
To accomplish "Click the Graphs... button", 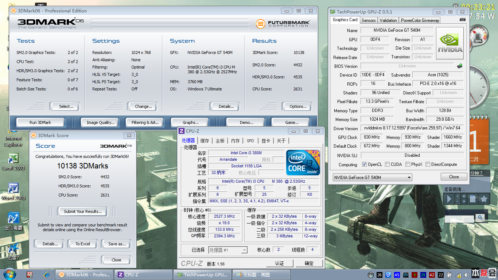I will click(x=191, y=122).
